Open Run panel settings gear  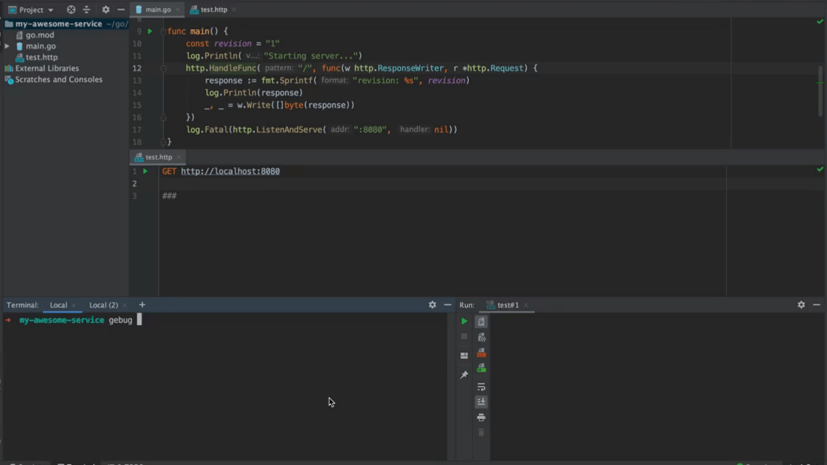click(801, 305)
